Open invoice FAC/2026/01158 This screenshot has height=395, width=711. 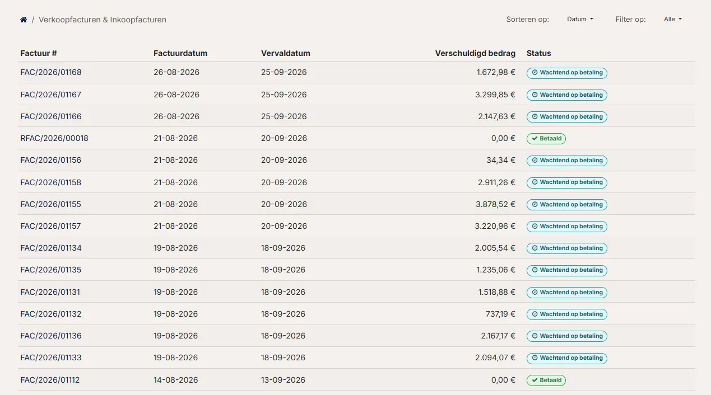tap(51, 182)
